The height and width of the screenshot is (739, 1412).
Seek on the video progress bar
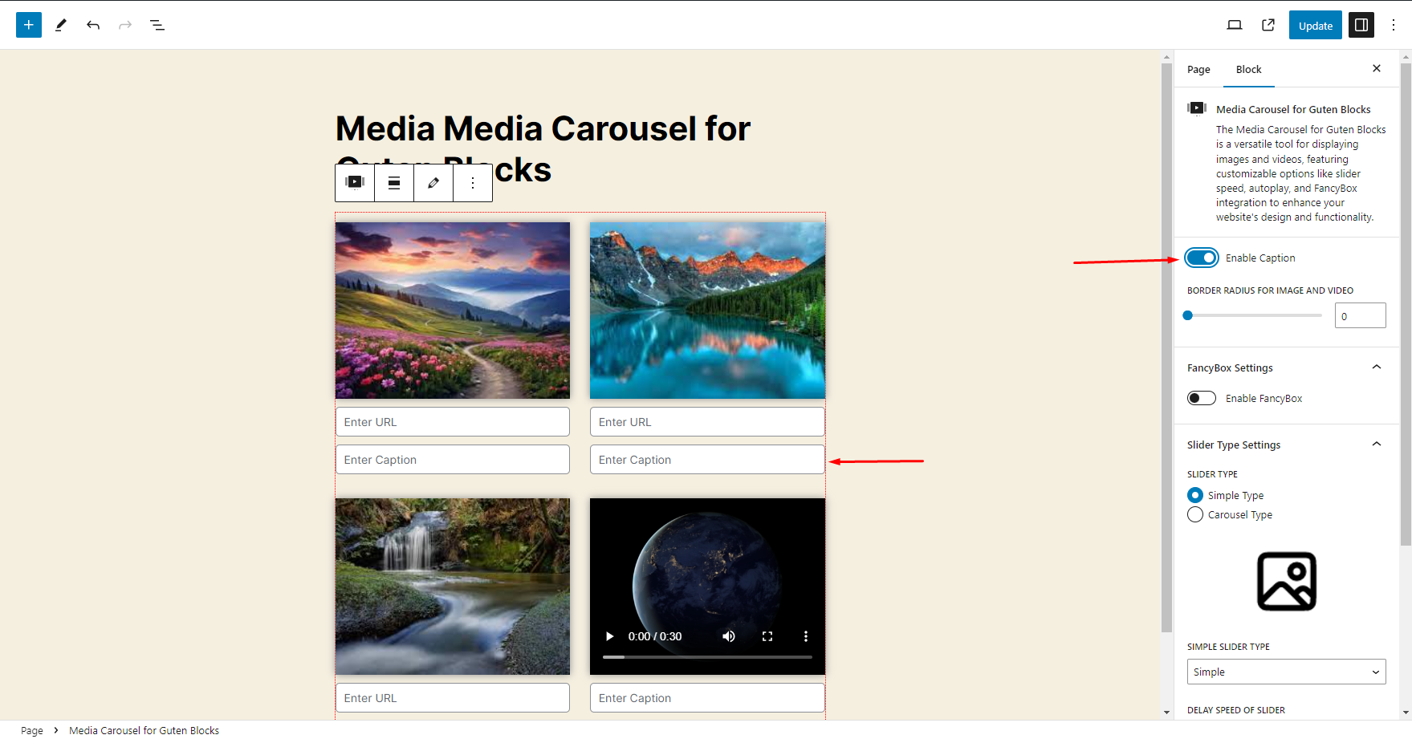[707, 657]
